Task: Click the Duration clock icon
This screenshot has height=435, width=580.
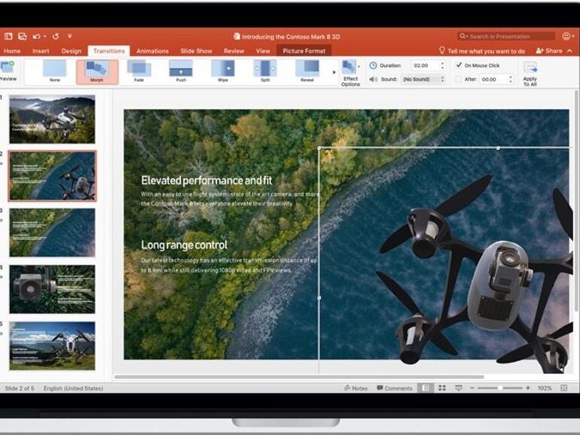Action: click(x=373, y=65)
